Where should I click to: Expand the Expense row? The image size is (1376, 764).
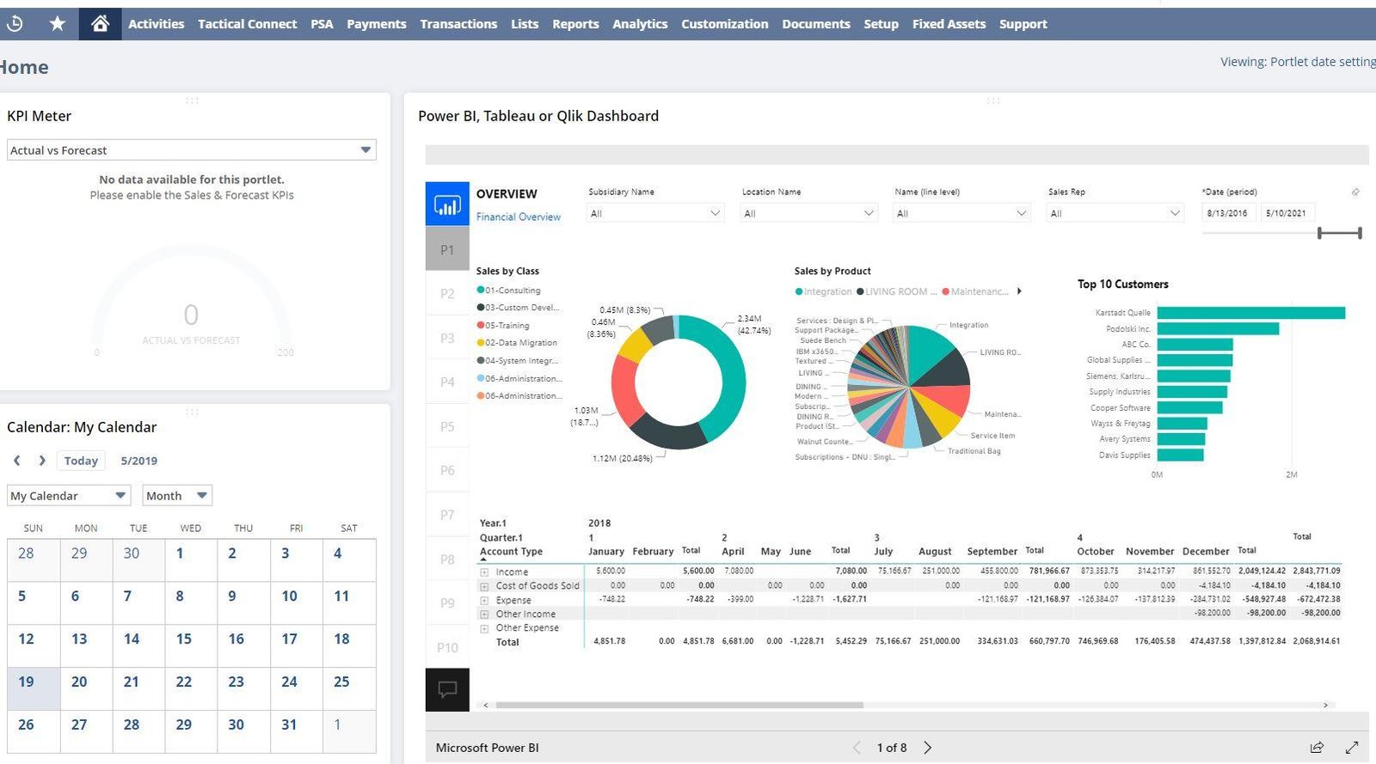coord(484,601)
